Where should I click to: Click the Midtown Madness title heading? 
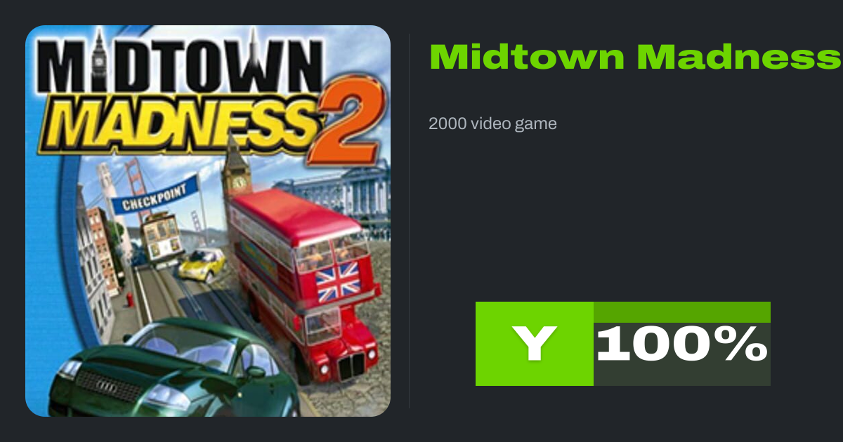point(636,58)
